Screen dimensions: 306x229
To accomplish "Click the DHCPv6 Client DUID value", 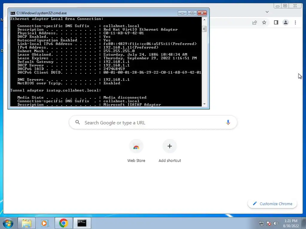I will click(x=152, y=72).
